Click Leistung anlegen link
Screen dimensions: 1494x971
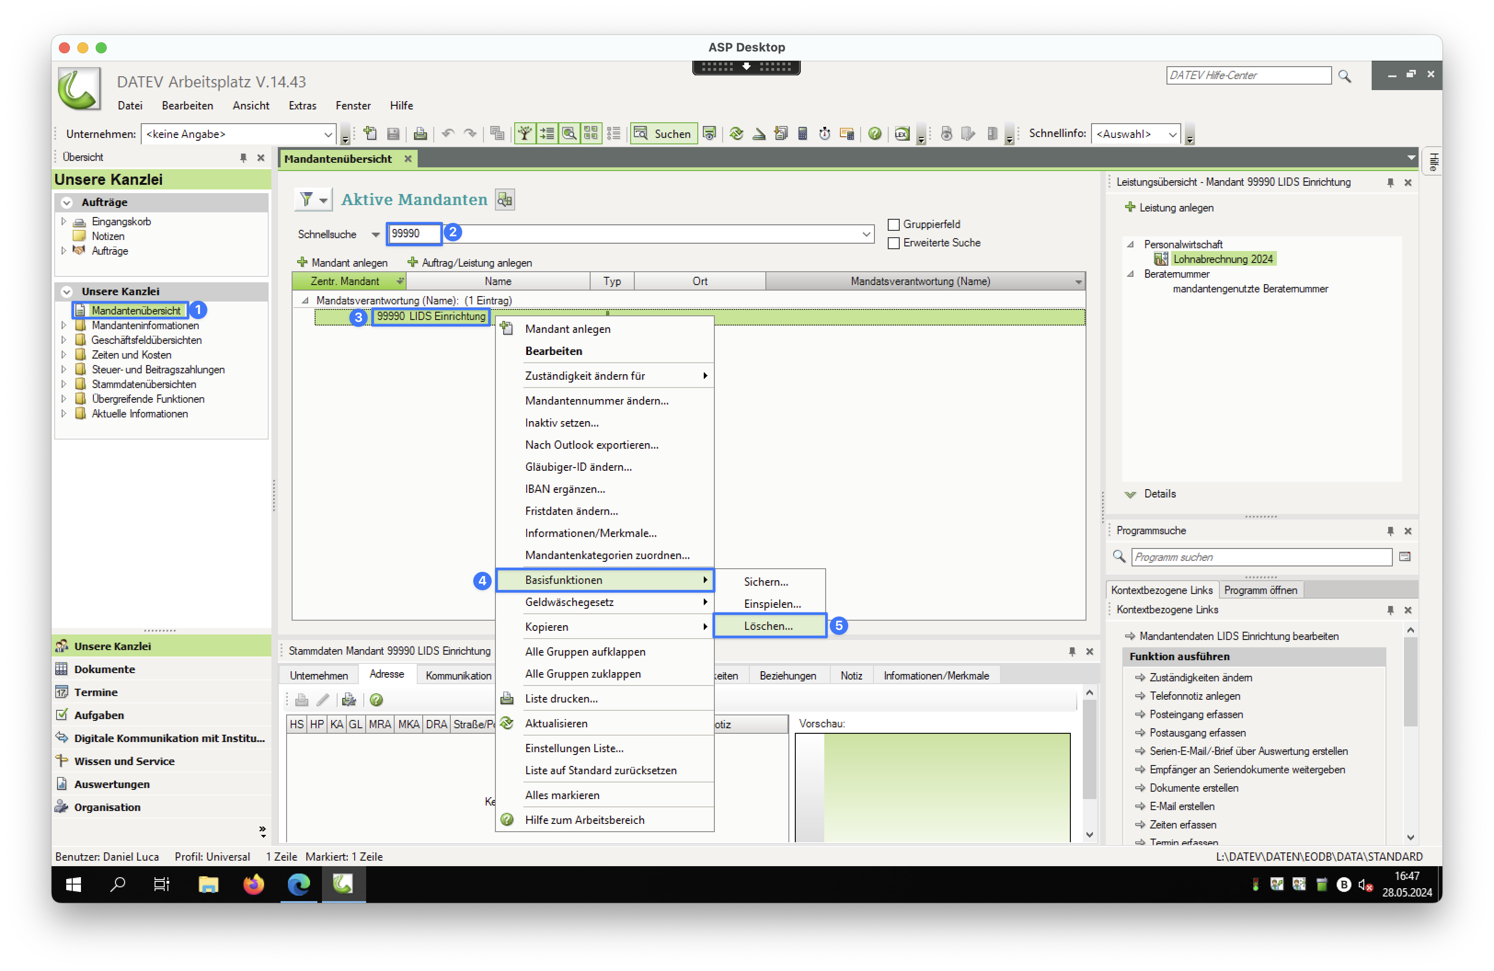coord(1175,208)
